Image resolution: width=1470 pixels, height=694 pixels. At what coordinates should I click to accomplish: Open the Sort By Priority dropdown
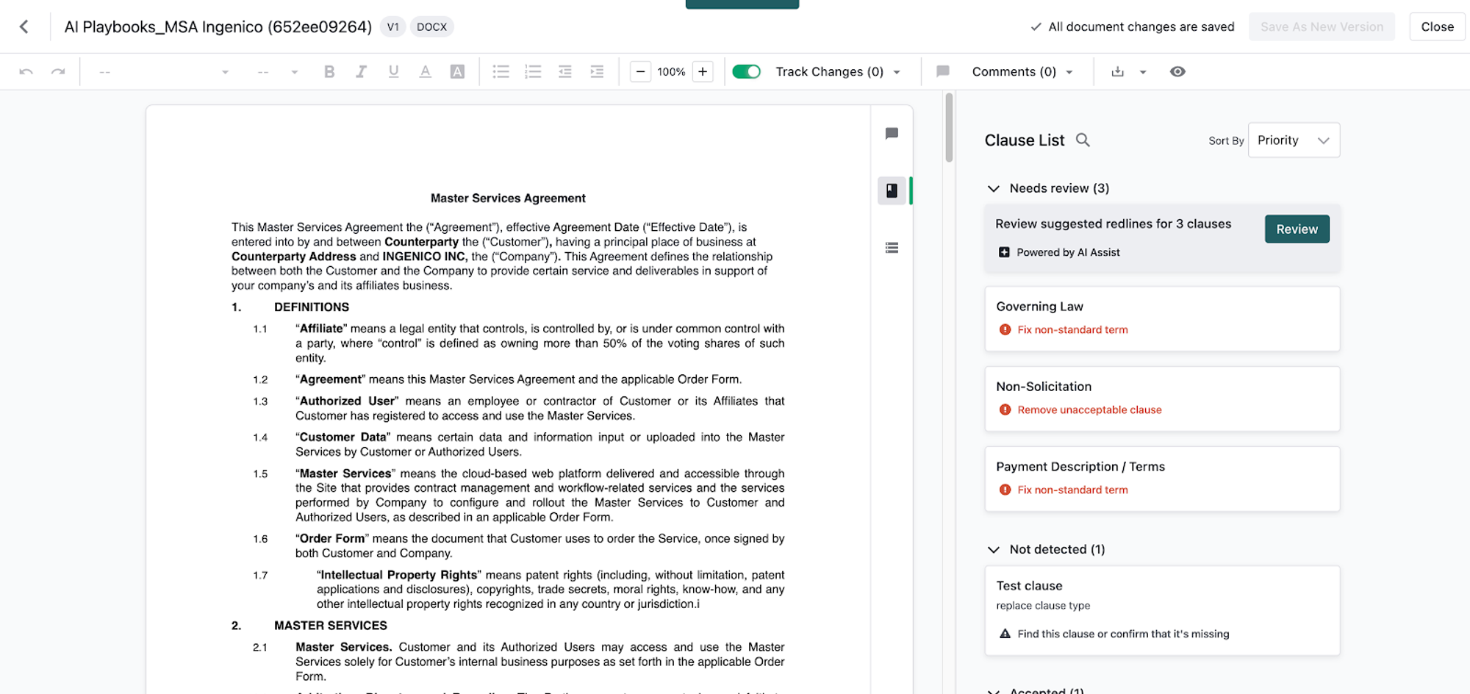click(1294, 140)
